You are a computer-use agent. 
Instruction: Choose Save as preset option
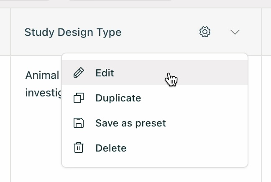pos(155,123)
